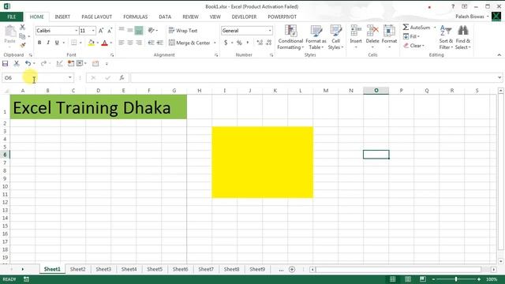Click the Format Painter brush icon
The width and height of the screenshot is (505, 284).
coord(22,45)
